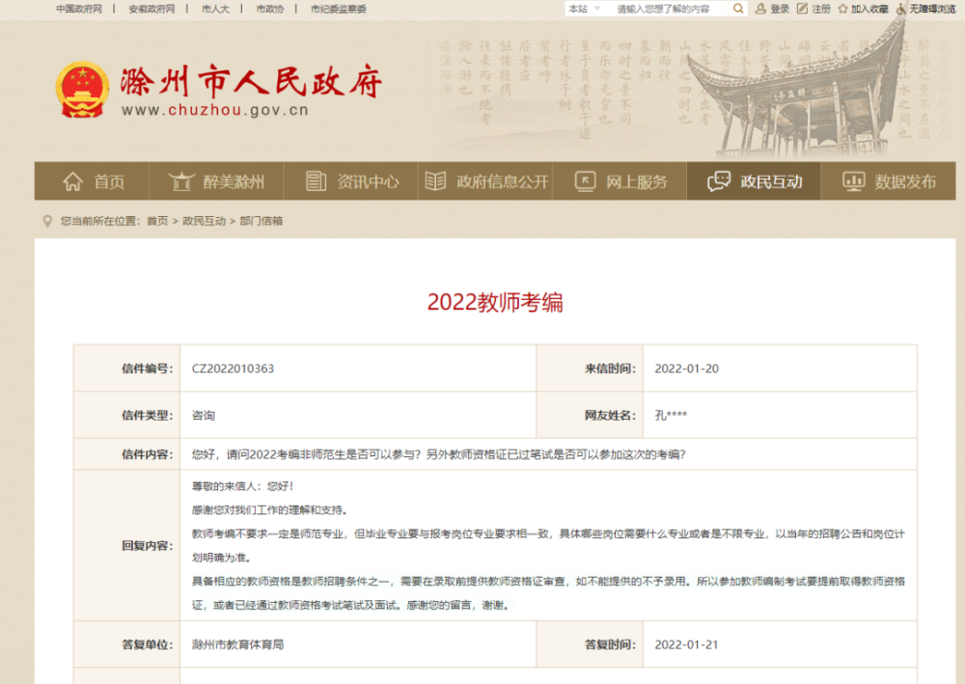
Task: Select the 2022教师考编 page title
Action: [495, 303]
